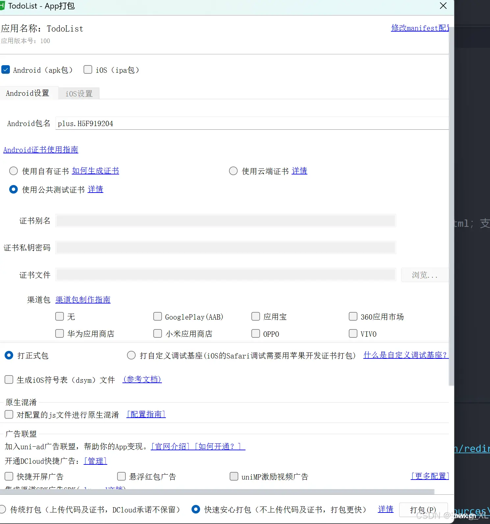
Task: Switch to the iOS设置 tab
Action: pyautogui.click(x=79, y=93)
